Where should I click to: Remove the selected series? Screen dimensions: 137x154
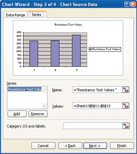point(38,114)
